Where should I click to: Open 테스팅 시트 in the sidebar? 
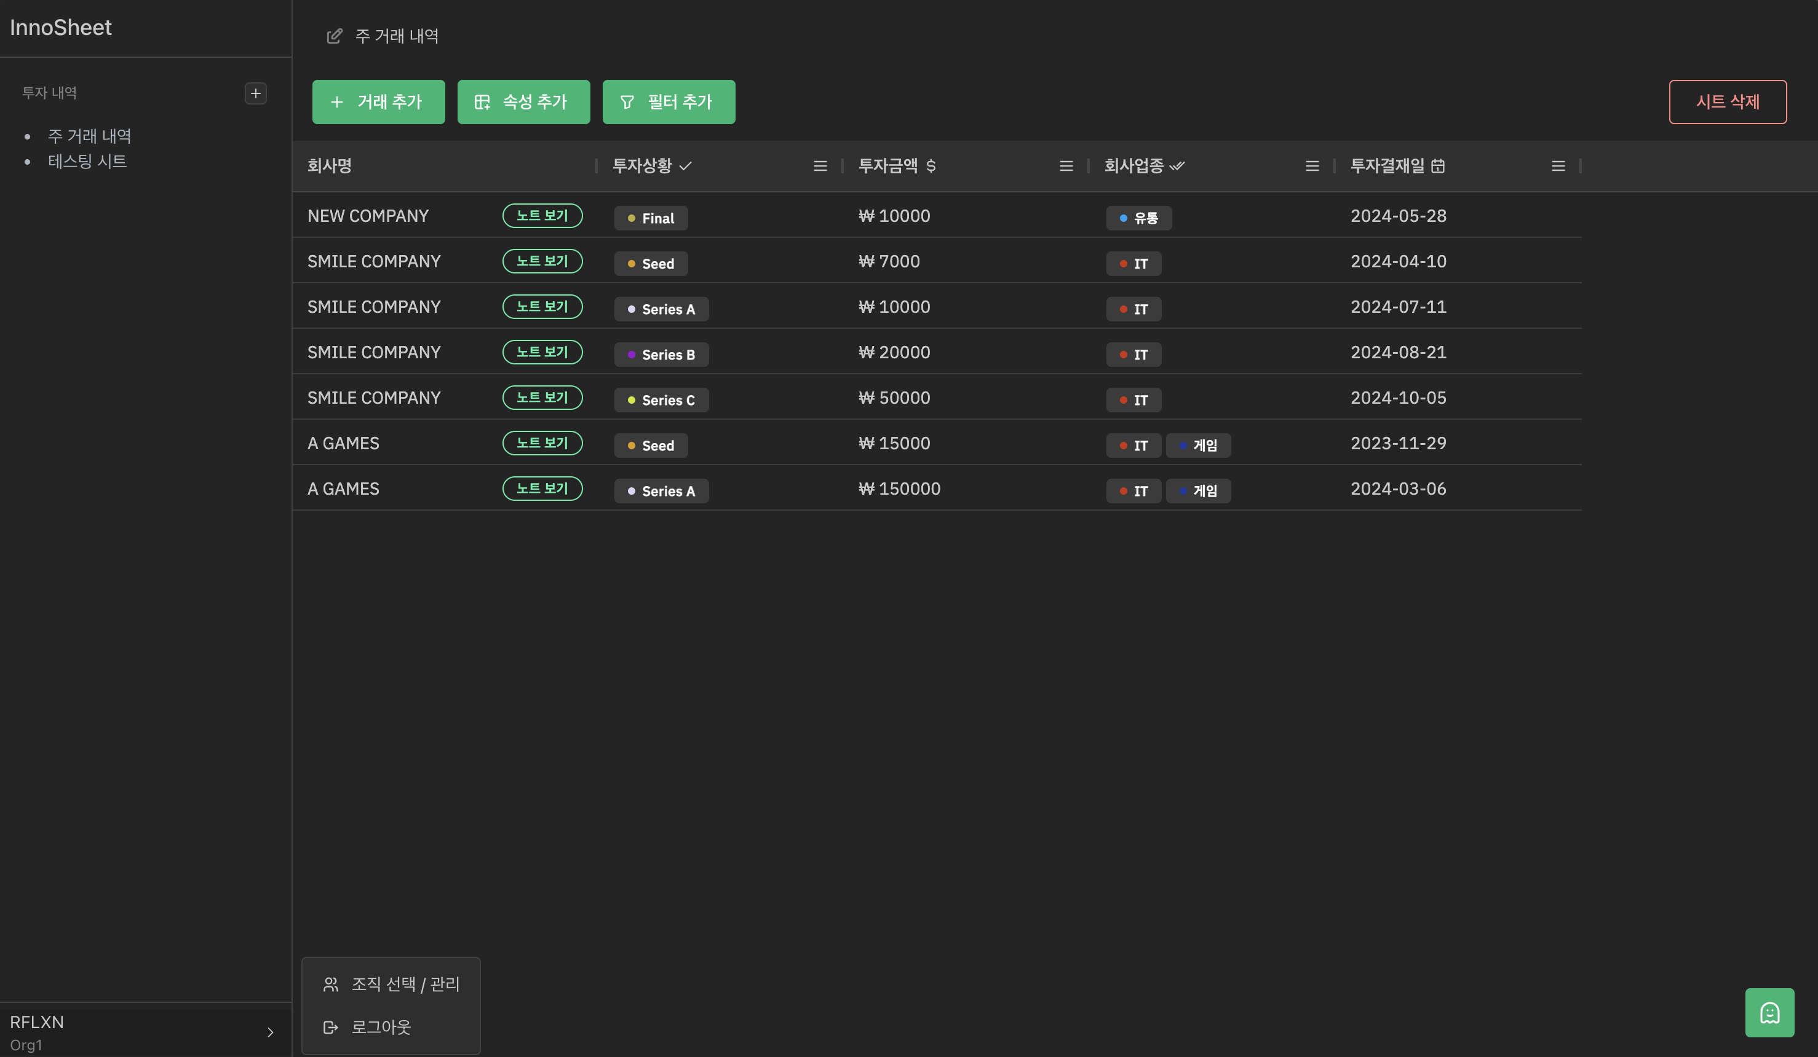(x=87, y=162)
